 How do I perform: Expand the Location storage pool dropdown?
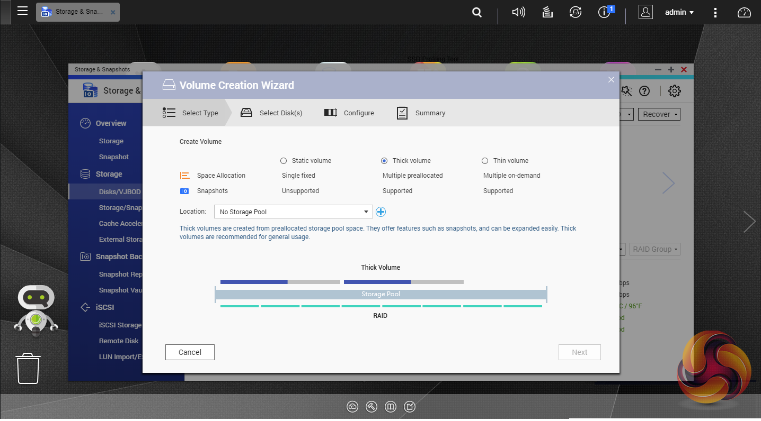tap(293, 212)
